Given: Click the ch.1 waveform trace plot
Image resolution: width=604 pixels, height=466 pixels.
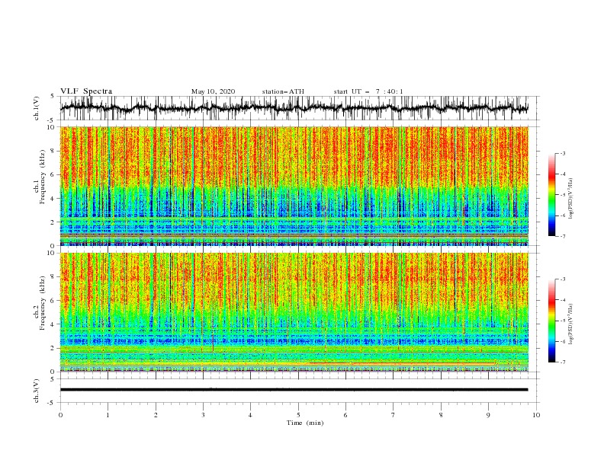Looking at the screenshot, I should [x=294, y=108].
